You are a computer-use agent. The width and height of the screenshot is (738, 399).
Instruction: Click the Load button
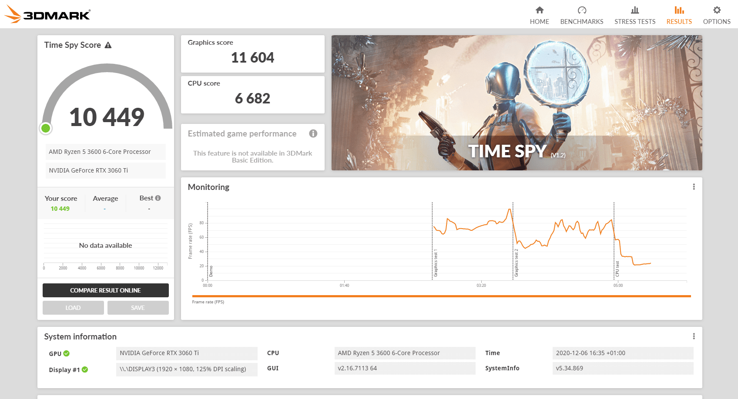pyautogui.click(x=73, y=308)
